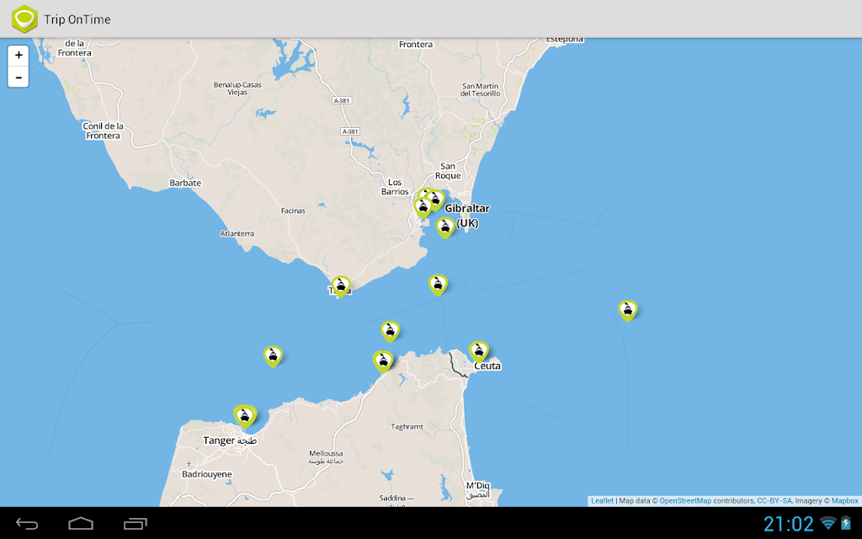862x539 pixels.
Task: Zoom out with the minus button
Action: tap(19, 77)
